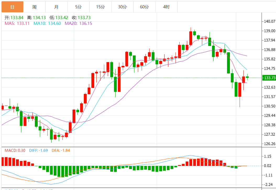This screenshot has height=190, width=276.
Task: Click the 132.63 price axis label
Action: pos(270,87)
